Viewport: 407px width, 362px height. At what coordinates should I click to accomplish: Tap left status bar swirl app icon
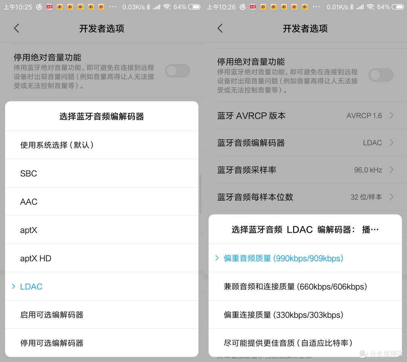tap(39, 7)
